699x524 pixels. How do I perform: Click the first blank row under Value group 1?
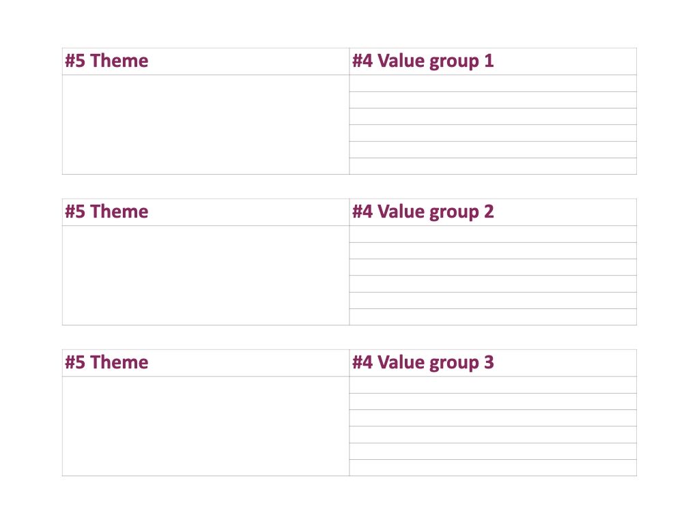tap(493, 83)
